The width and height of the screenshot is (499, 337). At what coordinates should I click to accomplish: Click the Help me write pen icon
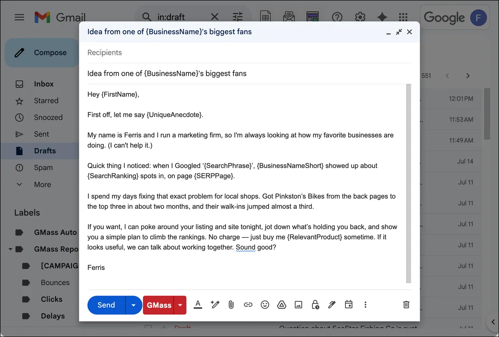tap(215, 305)
